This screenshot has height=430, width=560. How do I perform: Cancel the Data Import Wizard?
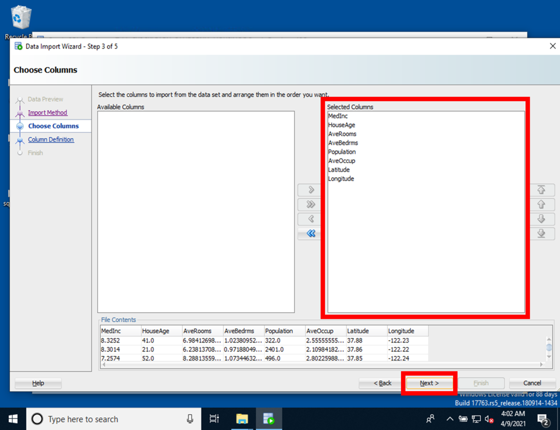532,383
